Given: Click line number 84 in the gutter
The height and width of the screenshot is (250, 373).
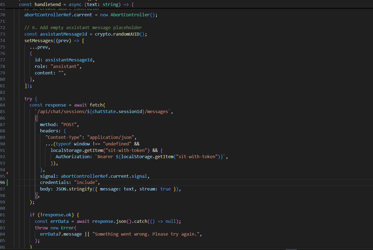Looking at the screenshot, I should click(2, 105).
